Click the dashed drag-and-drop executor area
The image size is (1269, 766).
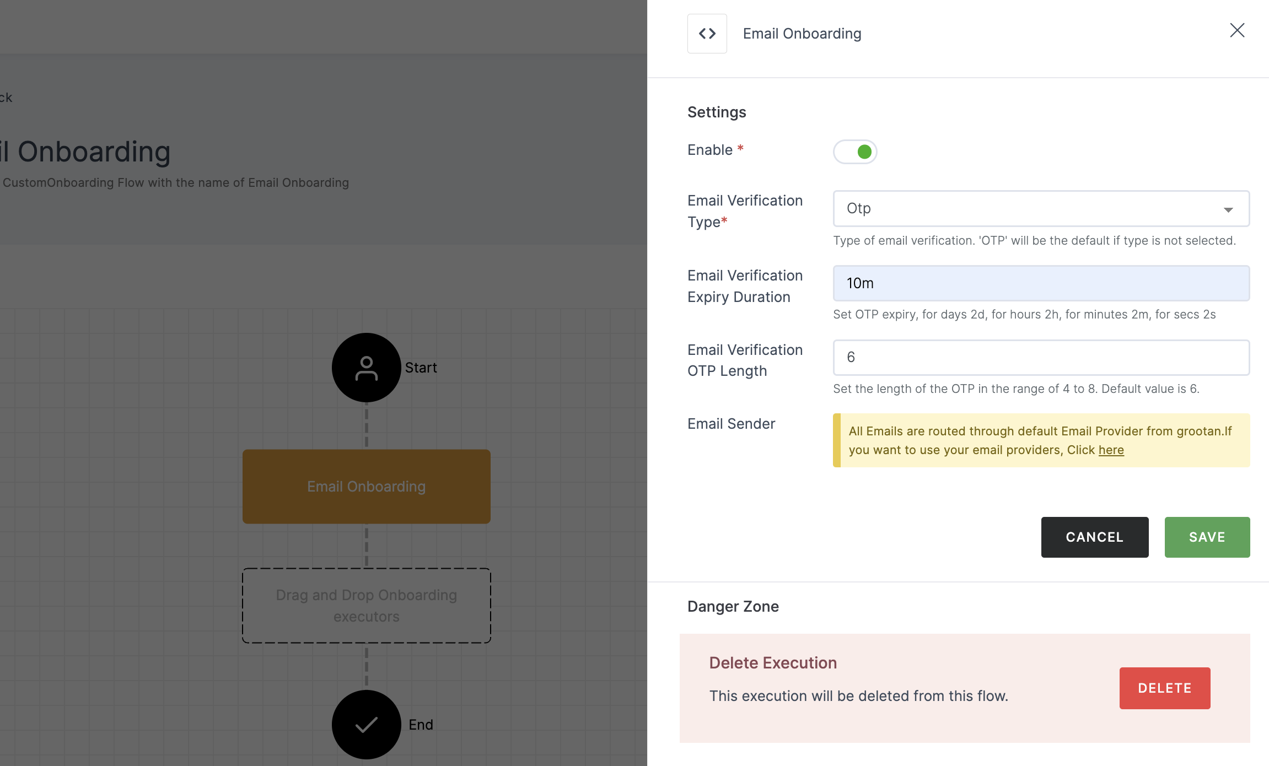click(366, 606)
